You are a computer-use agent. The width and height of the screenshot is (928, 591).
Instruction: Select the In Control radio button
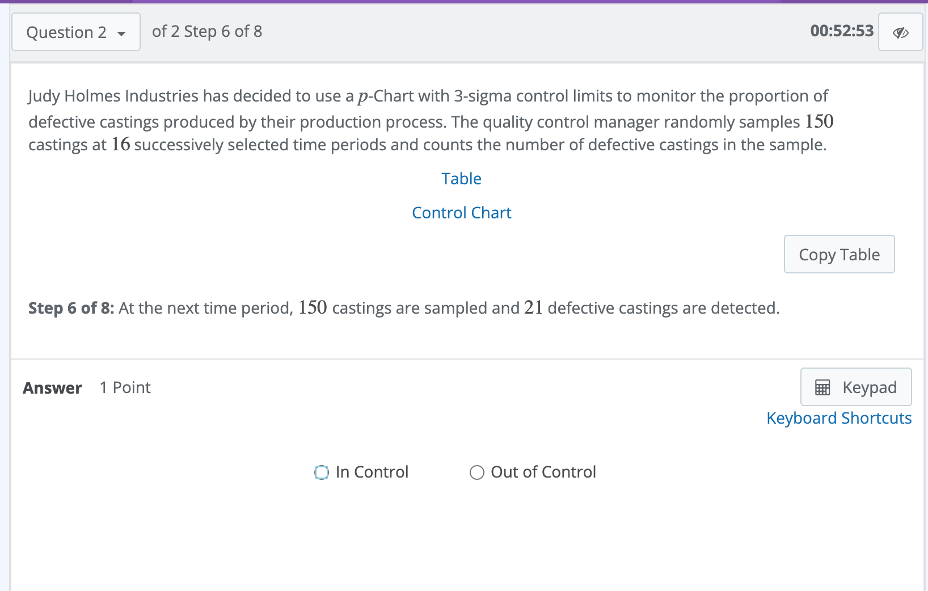(322, 472)
